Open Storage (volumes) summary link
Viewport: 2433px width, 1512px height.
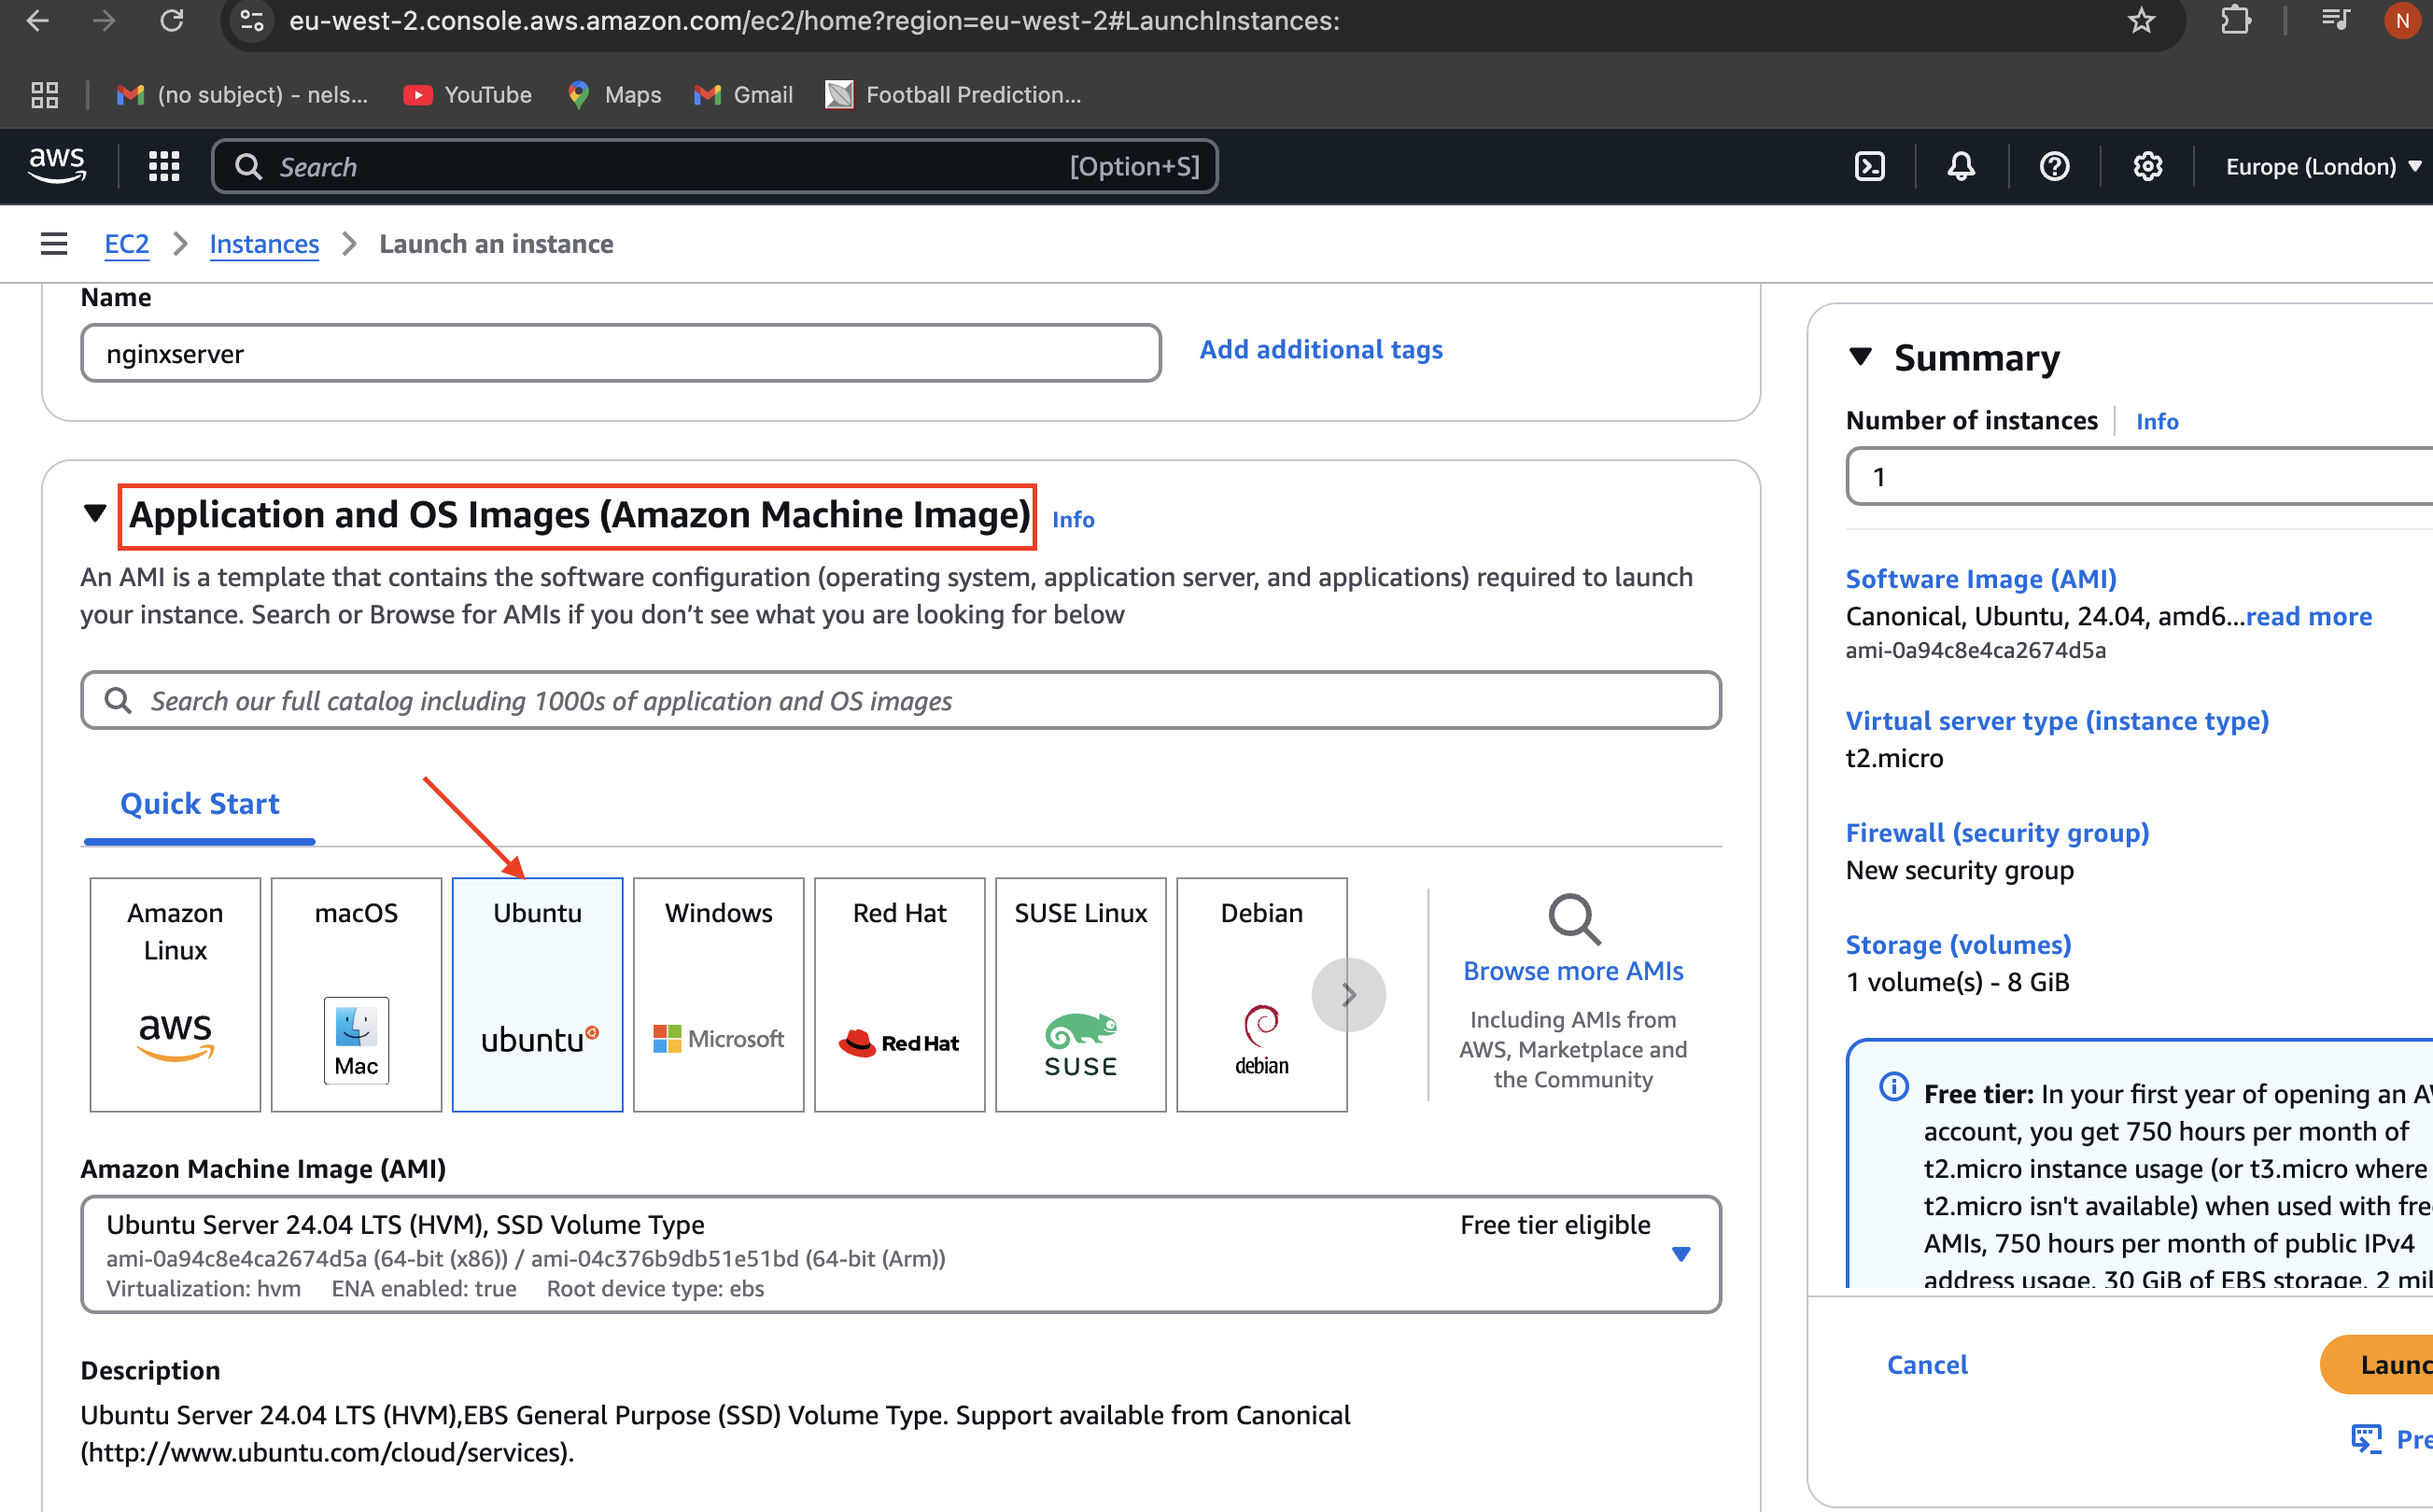(1958, 945)
